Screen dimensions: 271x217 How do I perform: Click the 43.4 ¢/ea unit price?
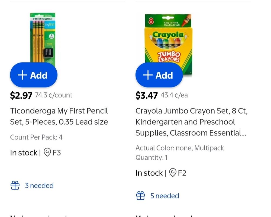pos(174,95)
